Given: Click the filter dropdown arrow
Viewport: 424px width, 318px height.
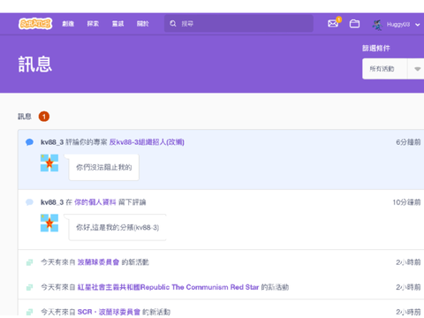Looking at the screenshot, I should pyautogui.click(x=417, y=69).
